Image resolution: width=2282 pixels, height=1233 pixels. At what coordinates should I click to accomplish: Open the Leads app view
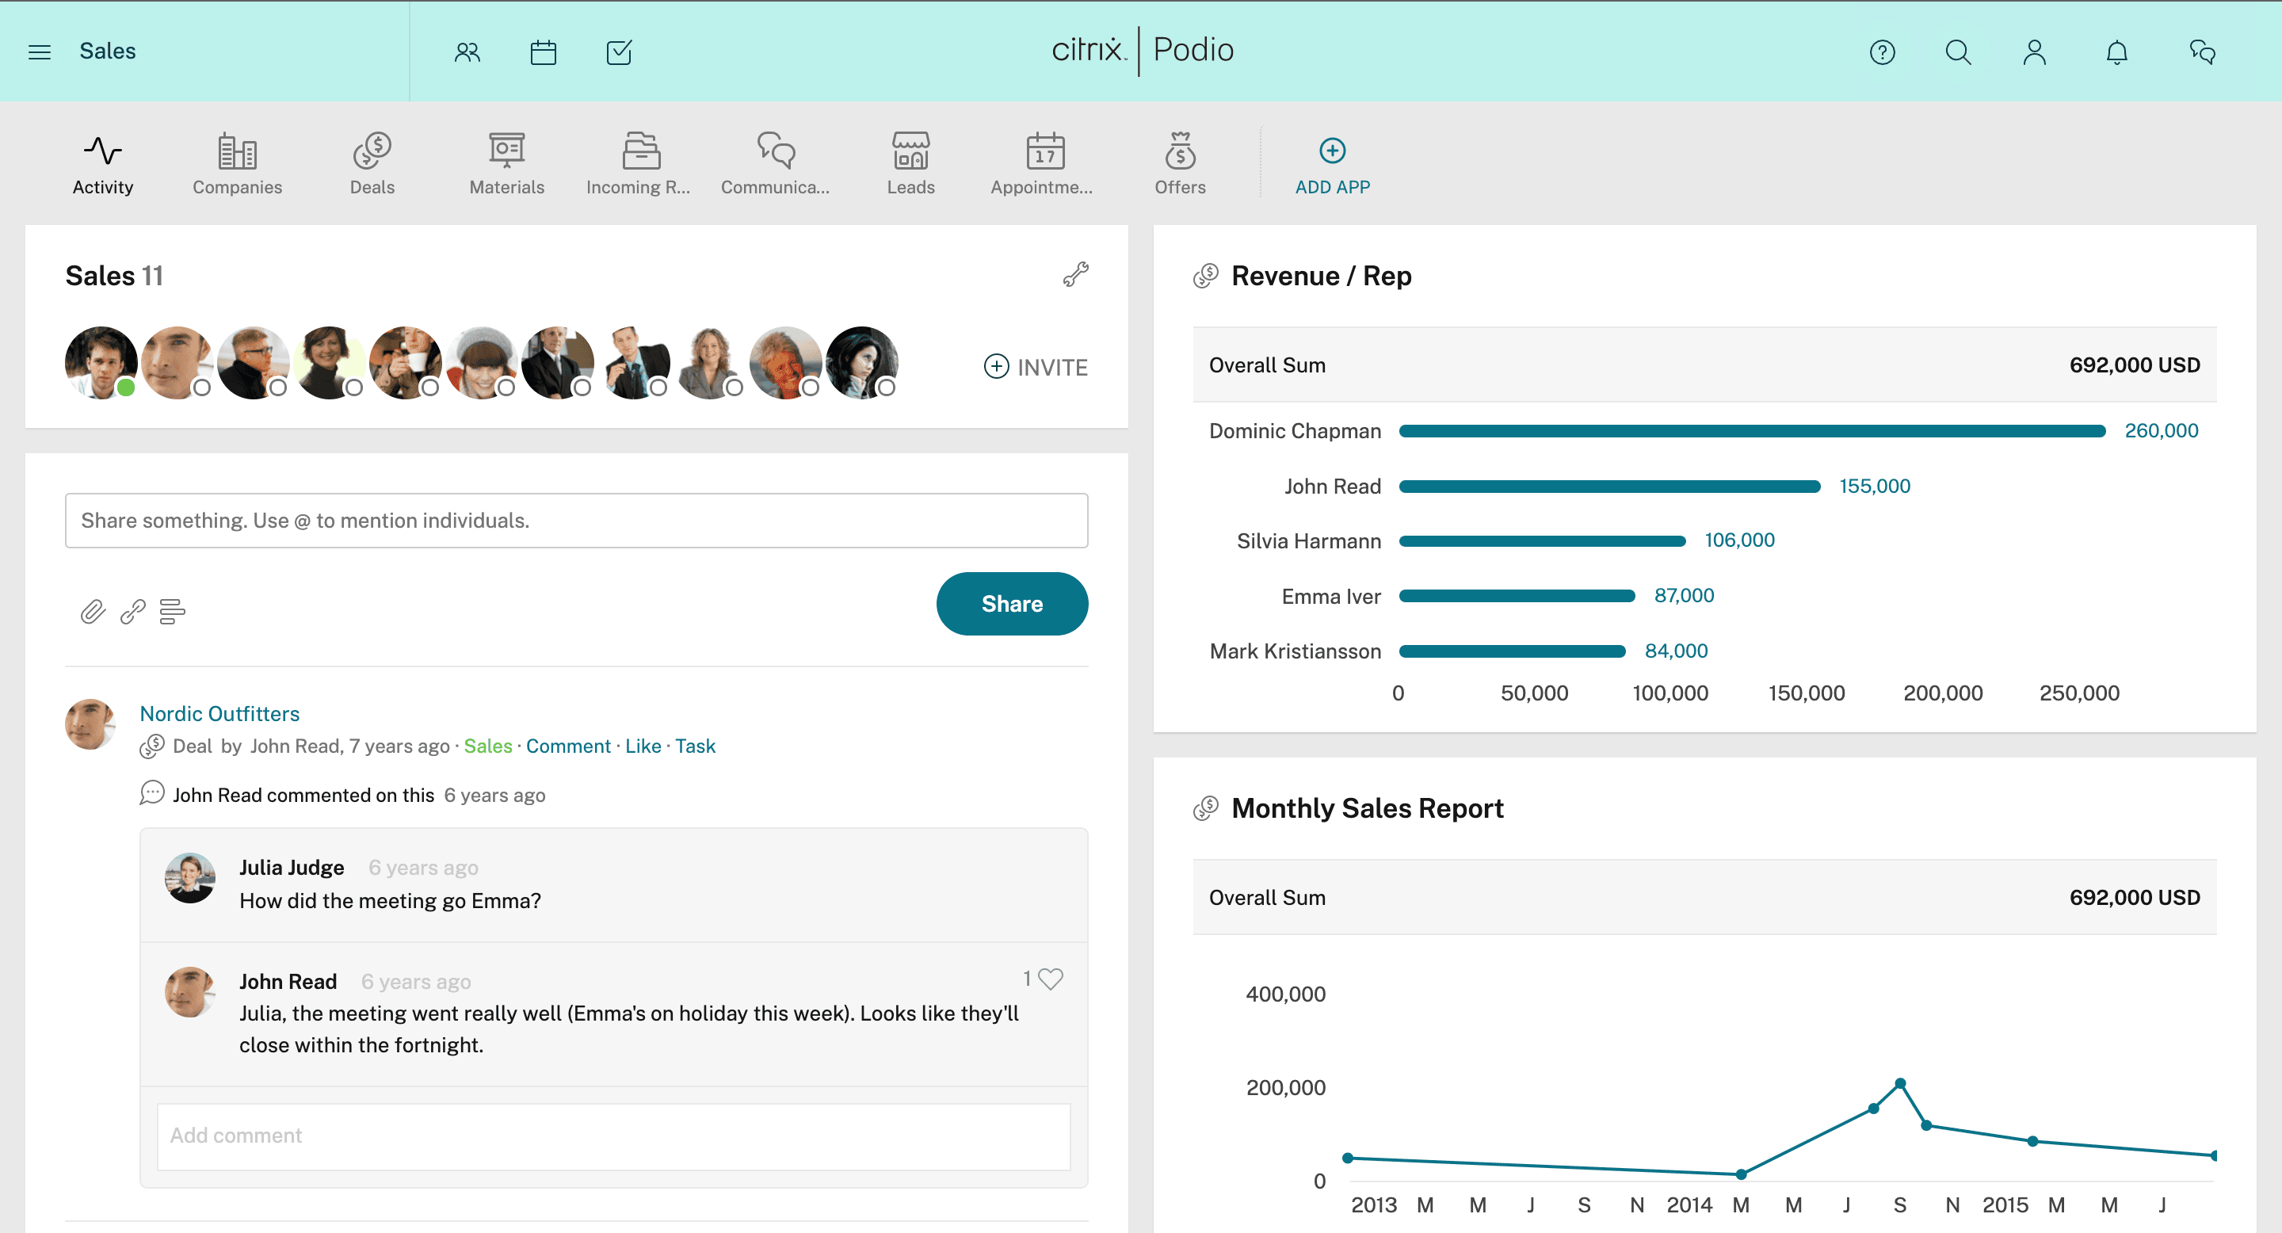pyautogui.click(x=910, y=164)
